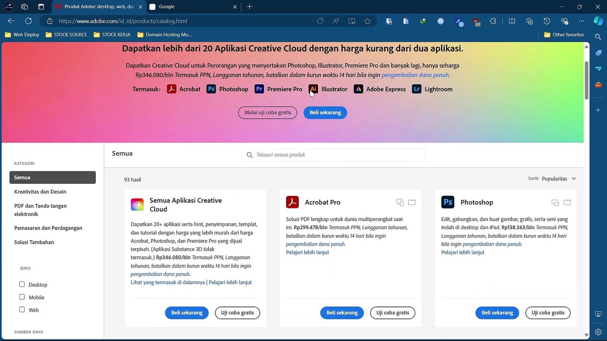Image resolution: width=607 pixels, height=341 pixels.
Task: Select PDF dan Tanda tangan elektronik category
Action: click(40, 210)
